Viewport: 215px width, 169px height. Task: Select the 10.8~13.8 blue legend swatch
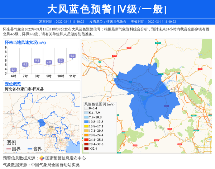coord(86,122)
